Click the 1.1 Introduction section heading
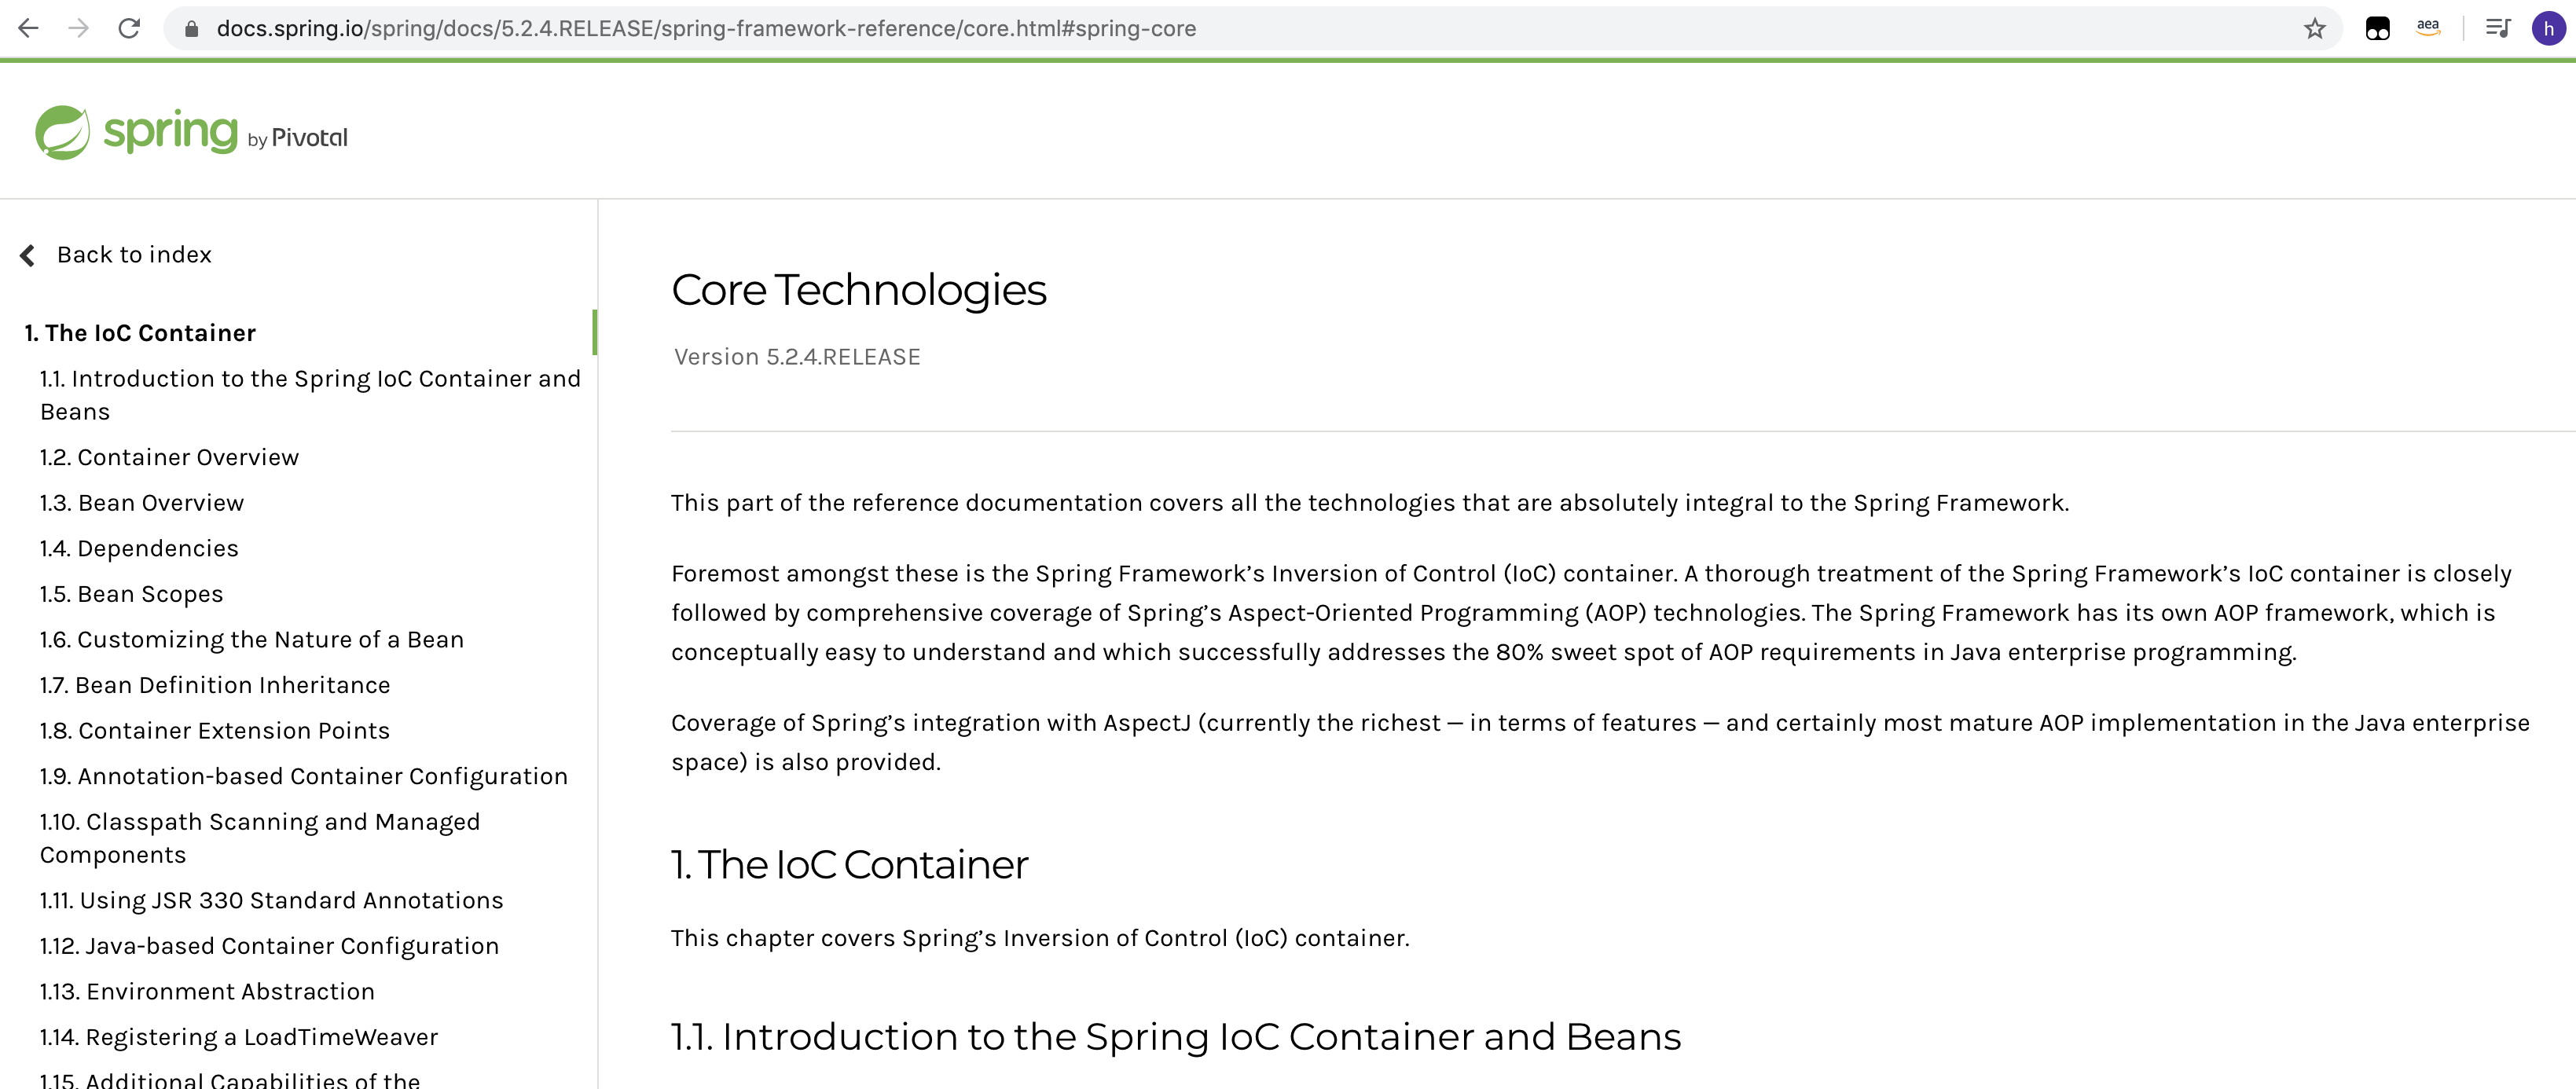The height and width of the screenshot is (1089, 2576). click(x=1176, y=1036)
